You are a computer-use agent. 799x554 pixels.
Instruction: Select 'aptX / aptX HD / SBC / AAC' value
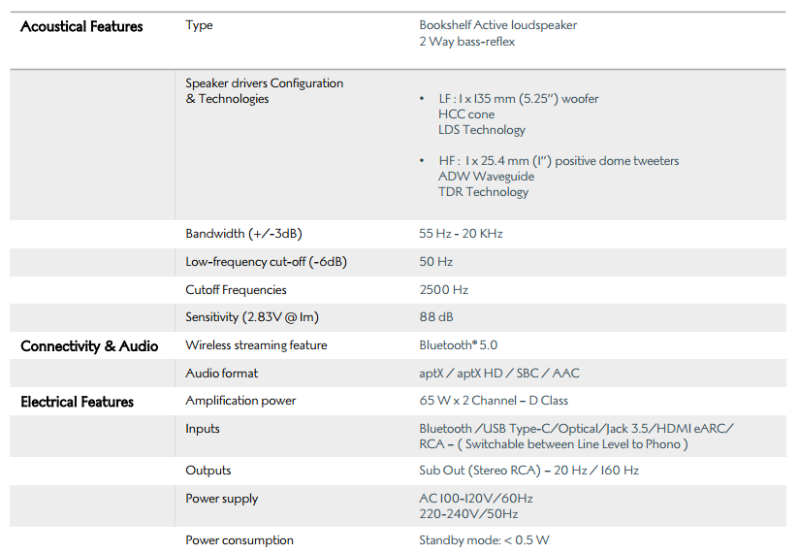498,374
